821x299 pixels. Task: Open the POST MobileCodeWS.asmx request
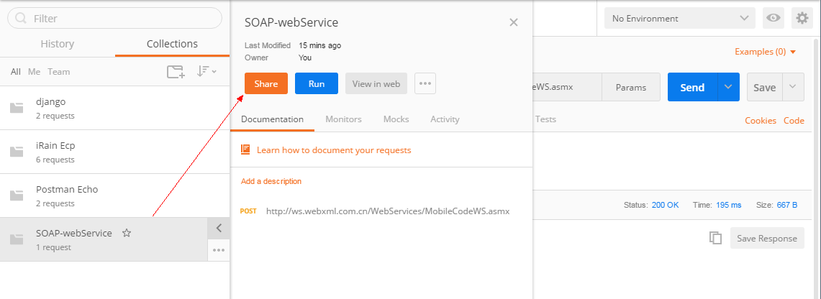click(x=375, y=211)
